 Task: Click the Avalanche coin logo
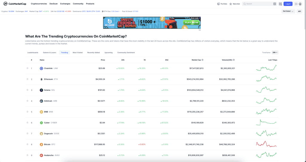[41, 155]
